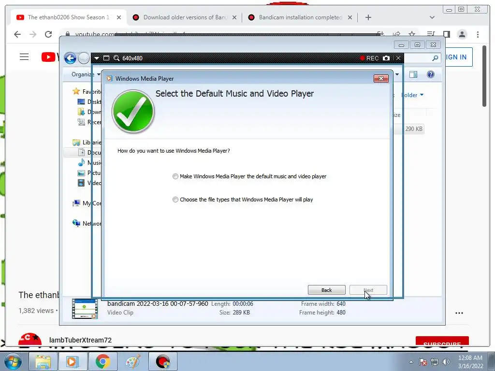Open video three-dot more actions

point(459,313)
